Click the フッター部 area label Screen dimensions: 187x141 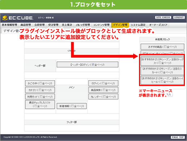(x=71, y=122)
